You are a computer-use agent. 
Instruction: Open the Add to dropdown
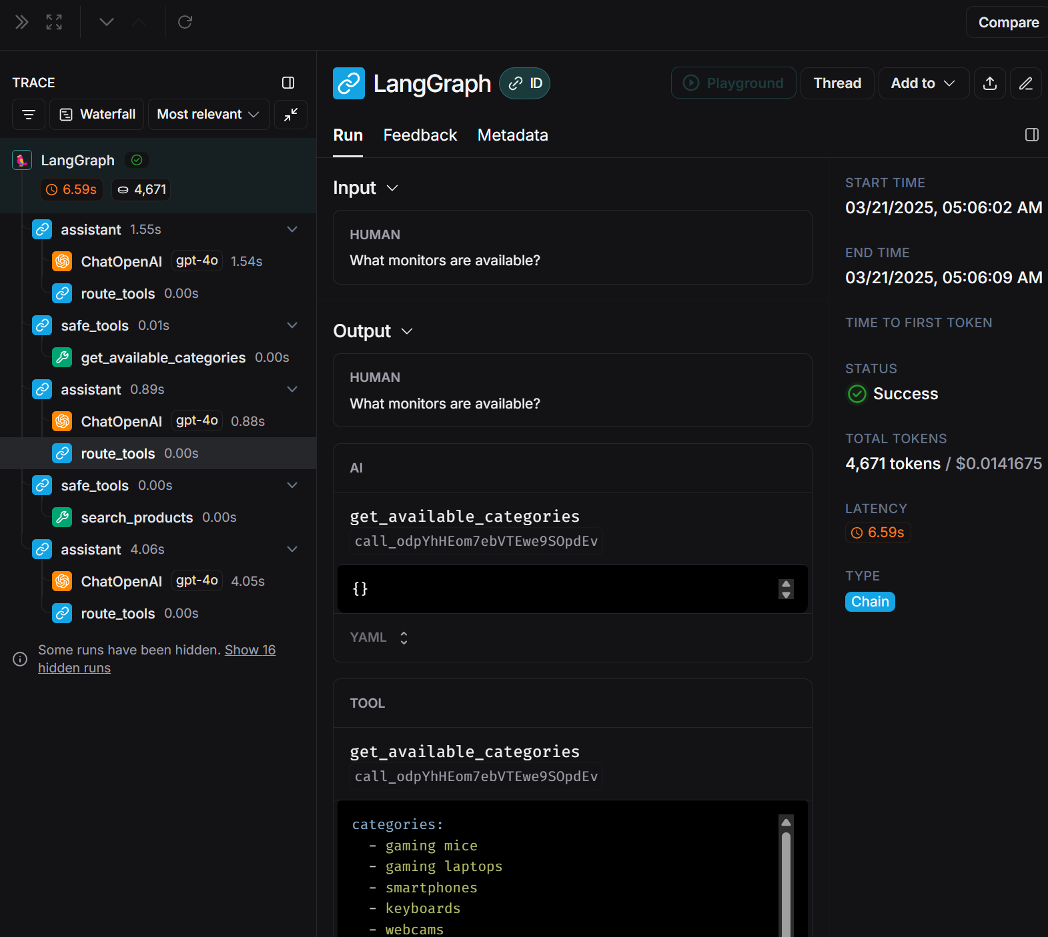[923, 83]
